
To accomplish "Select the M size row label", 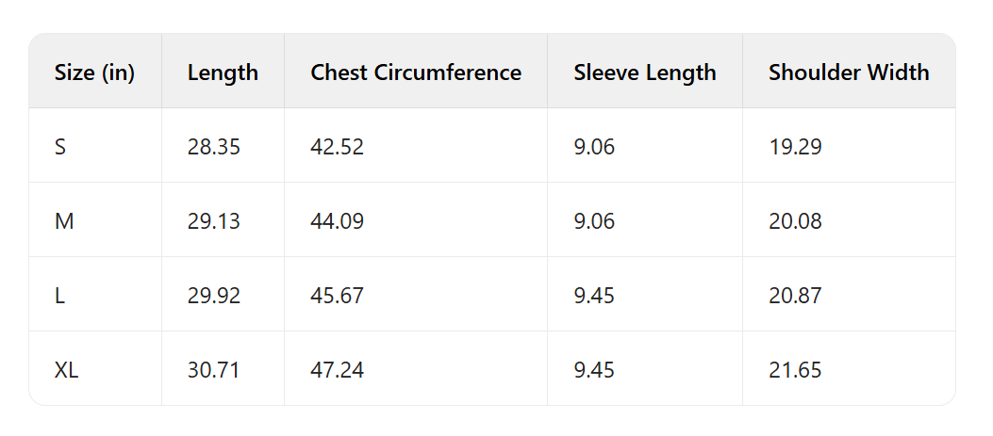I will pyautogui.click(x=64, y=221).
